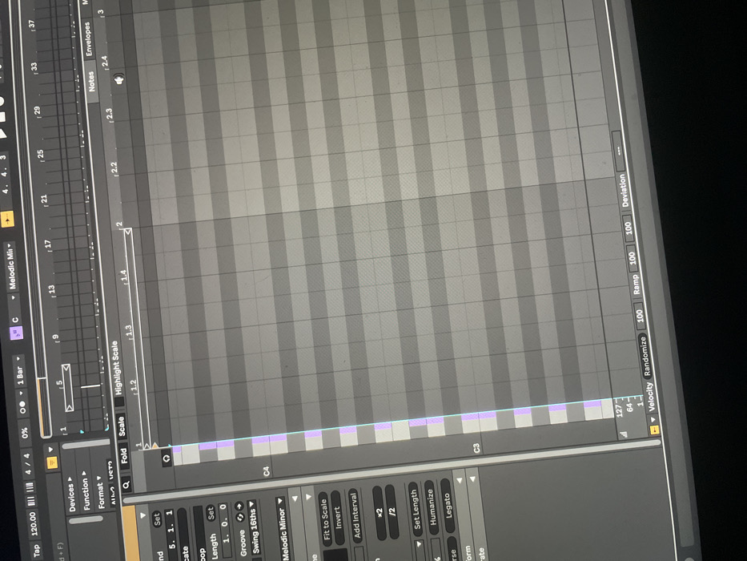This screenshot has width=747, height=561.
Task: Click the Deviation value slider
Action: pos(618,151)
